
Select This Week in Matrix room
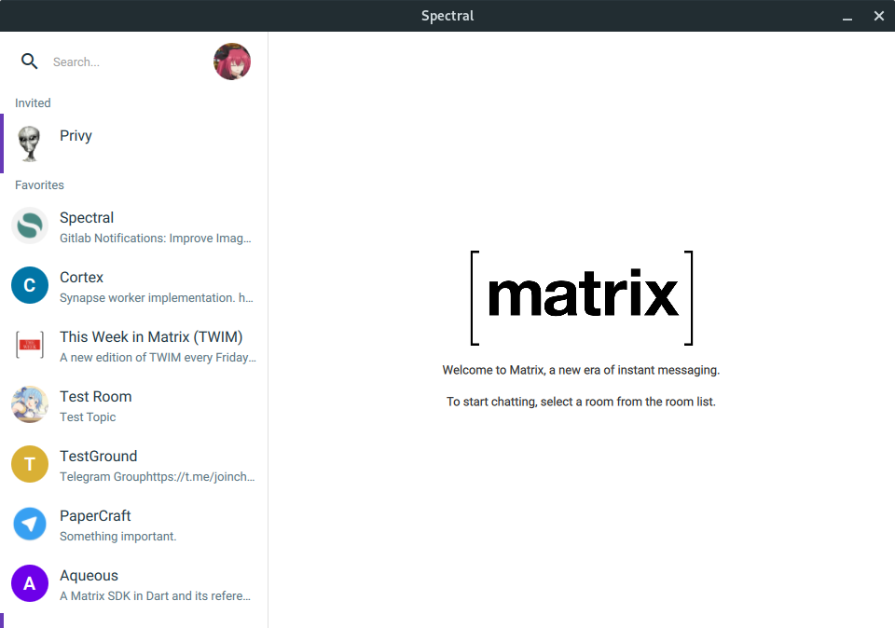151,337
